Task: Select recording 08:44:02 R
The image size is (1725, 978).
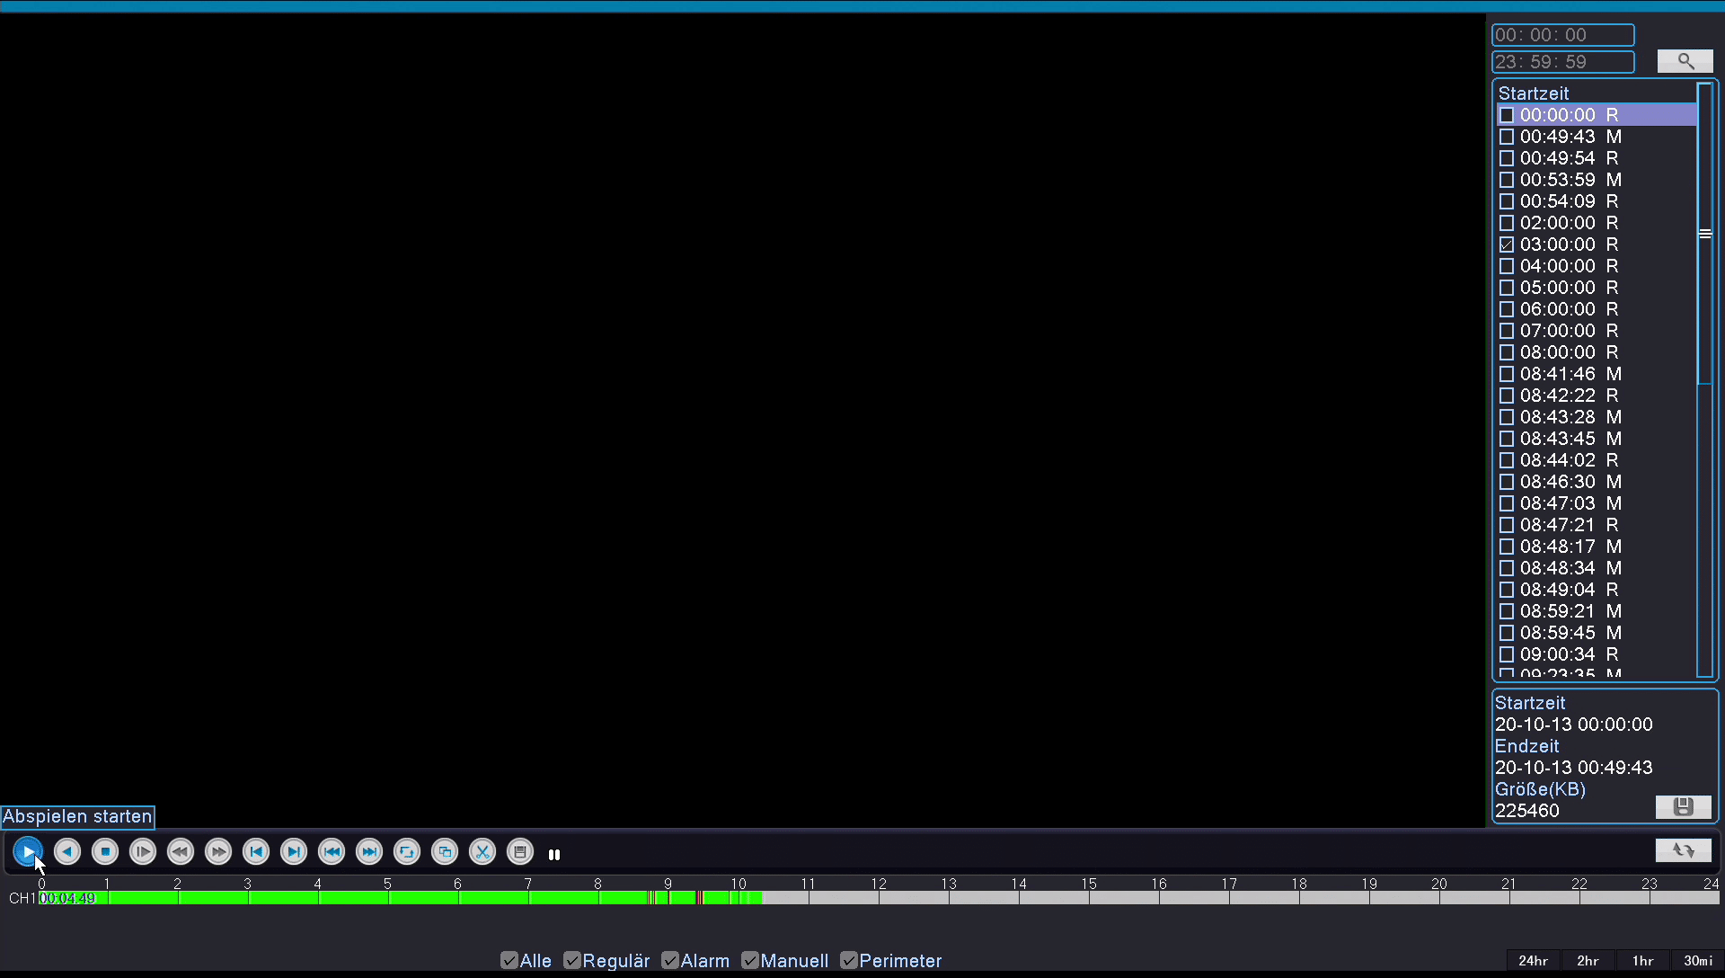Action: 1597,460
